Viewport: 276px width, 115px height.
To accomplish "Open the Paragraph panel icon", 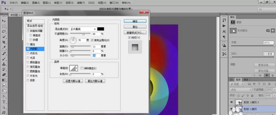I will coord(224,37).
